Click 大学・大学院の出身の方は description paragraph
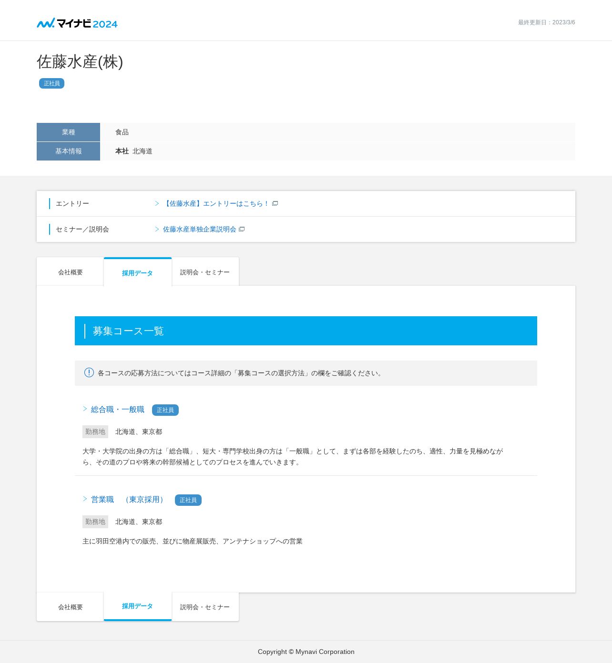 coord(293,456)
